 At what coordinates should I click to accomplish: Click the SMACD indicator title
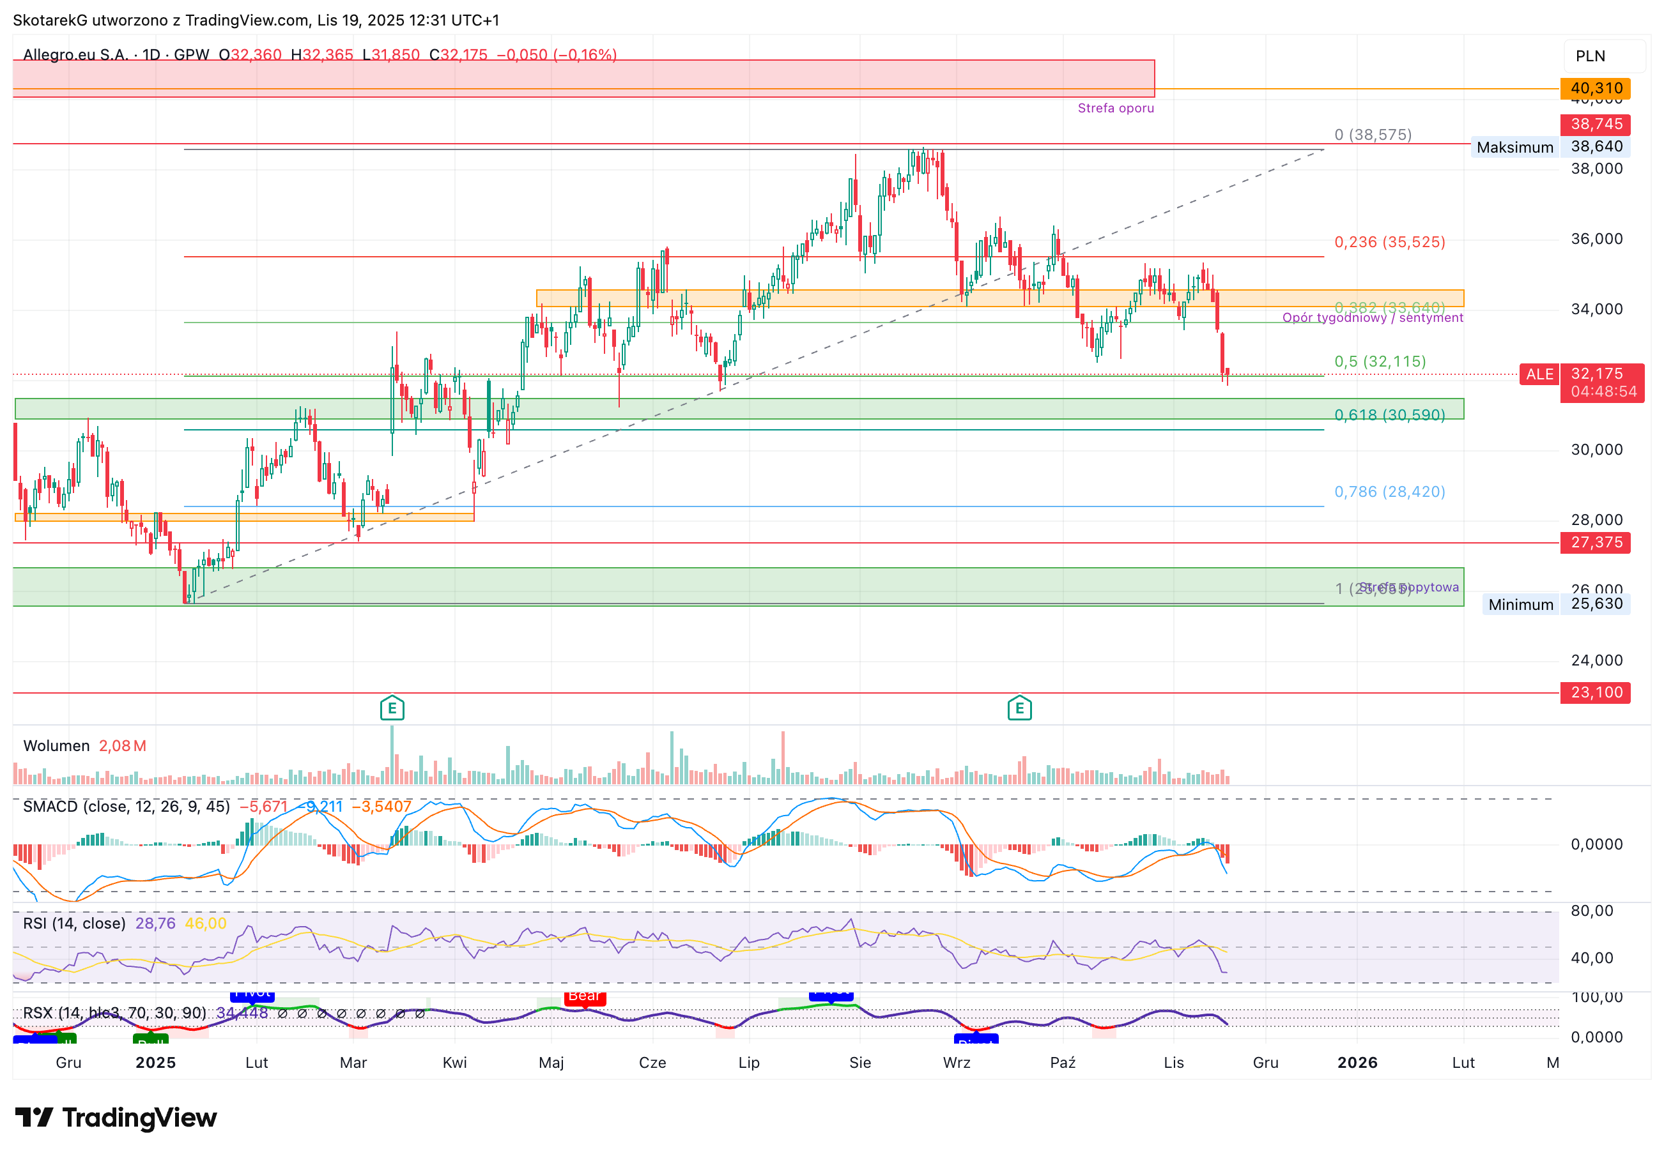pyautogui.click(x=126, y=806)
